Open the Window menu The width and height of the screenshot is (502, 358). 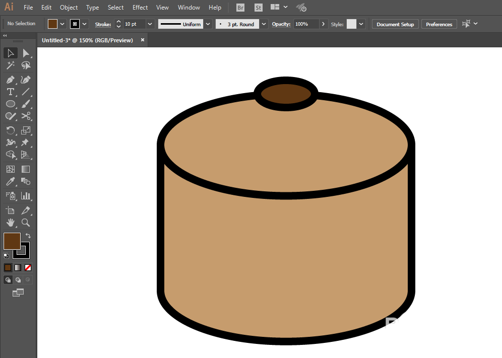pyautogui.click(x=189, y=8)
